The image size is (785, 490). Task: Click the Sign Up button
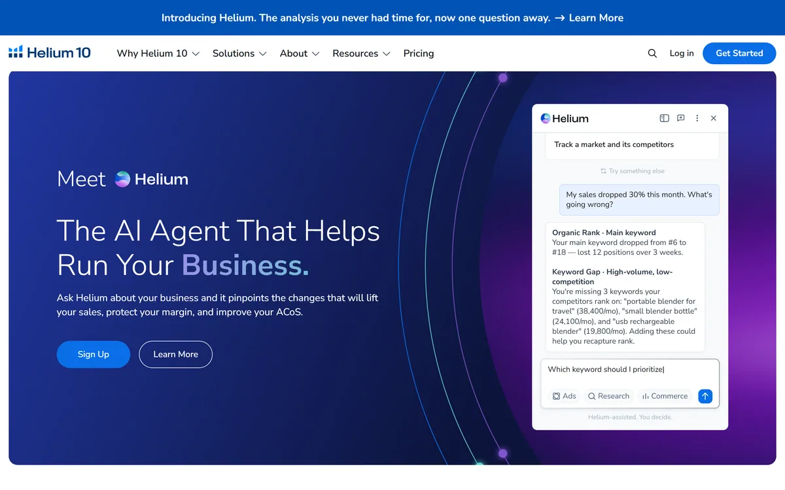[x=94, y=354]
